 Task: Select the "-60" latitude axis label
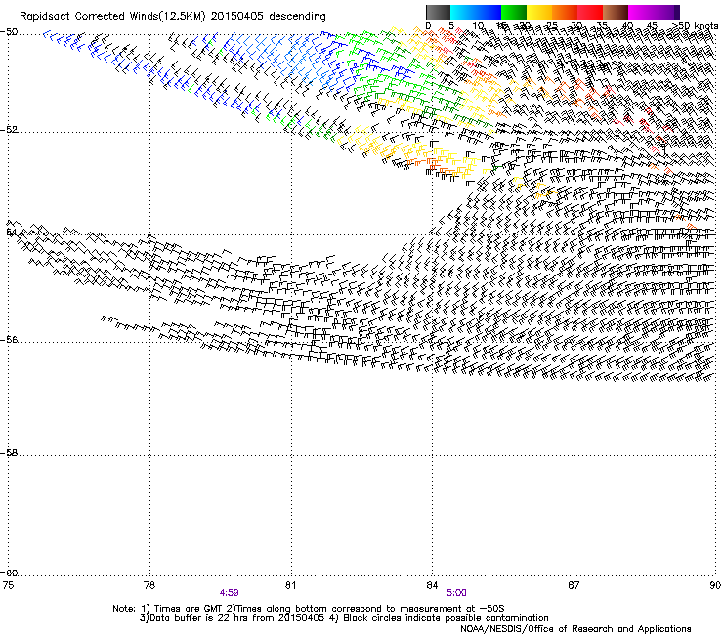click(x=9, y=573)
